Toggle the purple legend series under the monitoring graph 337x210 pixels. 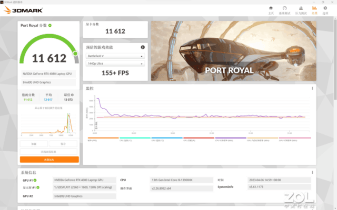point(230,139)
